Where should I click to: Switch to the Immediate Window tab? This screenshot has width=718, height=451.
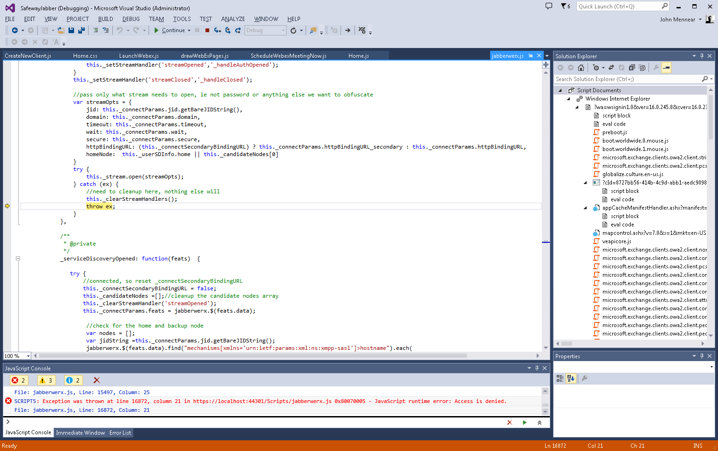[81, 433]
